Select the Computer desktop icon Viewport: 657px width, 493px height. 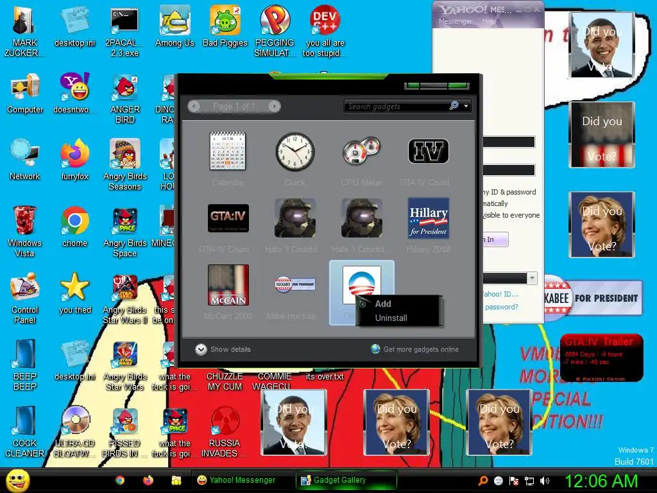pos(25,94)
